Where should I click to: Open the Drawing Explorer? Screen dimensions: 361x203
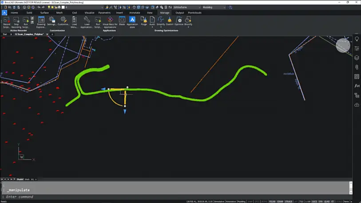pyautogui.click(x=41, y=20)
